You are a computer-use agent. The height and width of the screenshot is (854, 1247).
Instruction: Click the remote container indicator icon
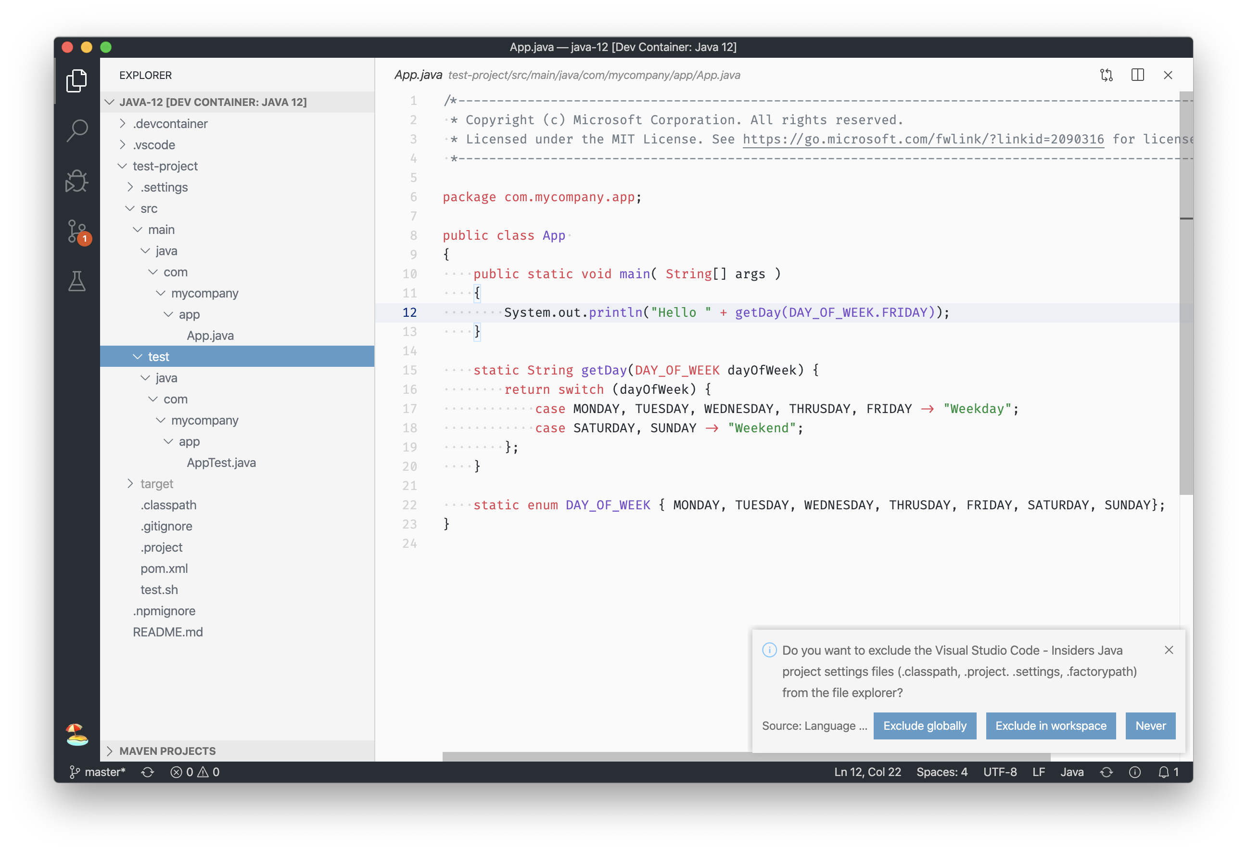(76, 734)
